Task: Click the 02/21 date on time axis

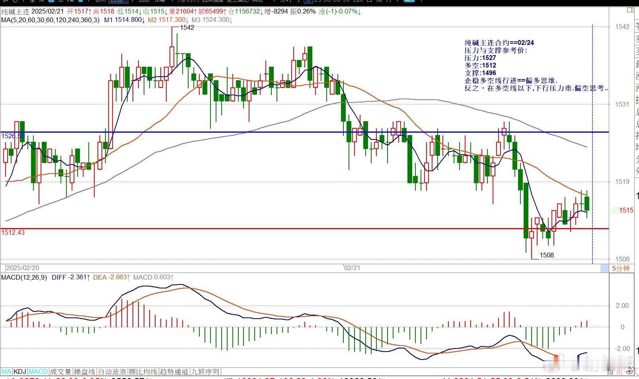Action: pos(352,268)
